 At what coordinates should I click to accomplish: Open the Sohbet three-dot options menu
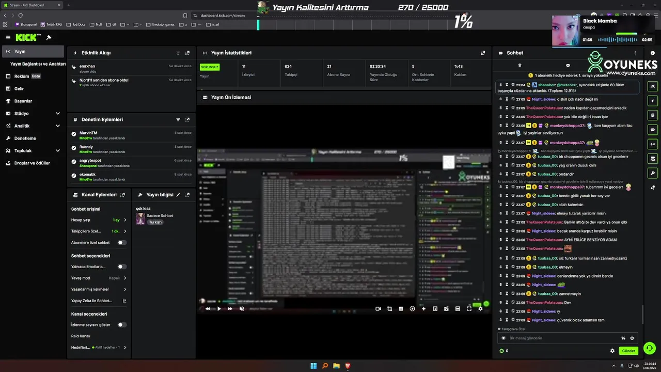pyautogui.click(x=635, y=53)
